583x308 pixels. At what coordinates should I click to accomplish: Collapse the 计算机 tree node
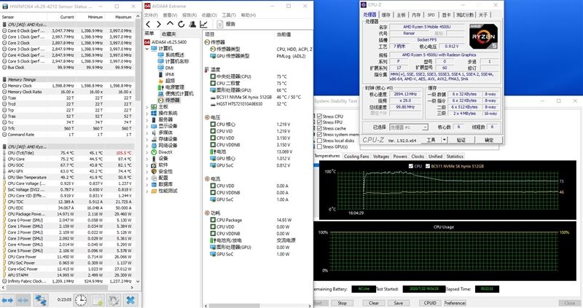coord(147,48)
